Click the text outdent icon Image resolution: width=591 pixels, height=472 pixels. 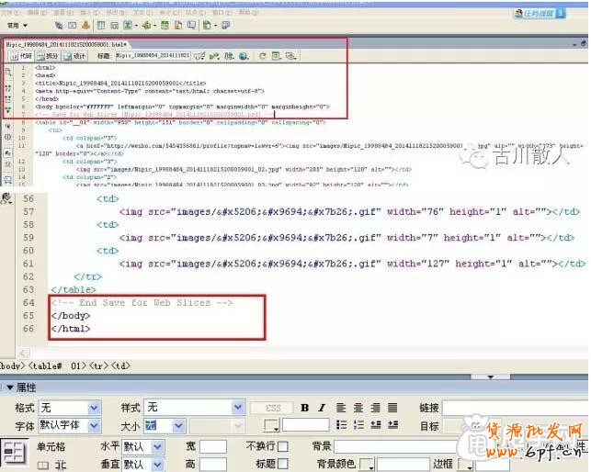coord(376,425)
